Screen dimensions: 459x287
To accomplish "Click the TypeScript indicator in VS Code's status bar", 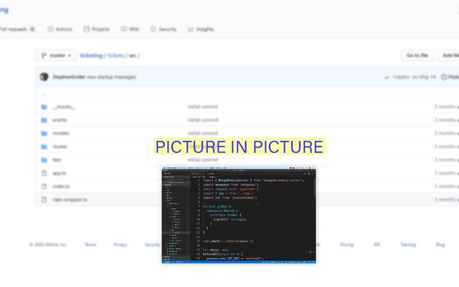I will point(291,262).
